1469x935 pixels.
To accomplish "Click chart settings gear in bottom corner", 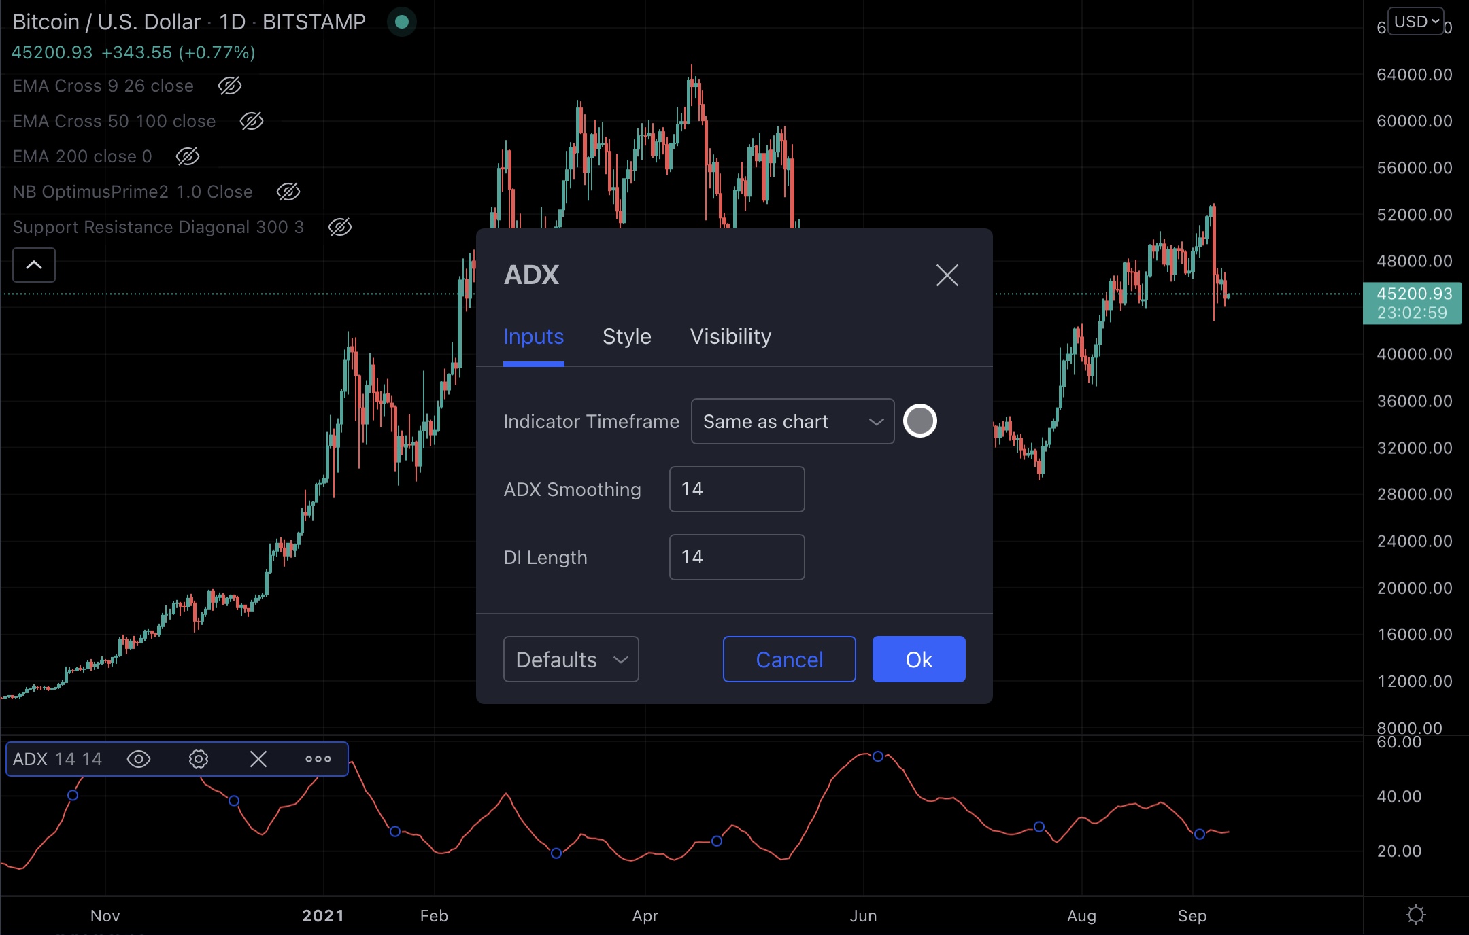I will [1415, 915].
